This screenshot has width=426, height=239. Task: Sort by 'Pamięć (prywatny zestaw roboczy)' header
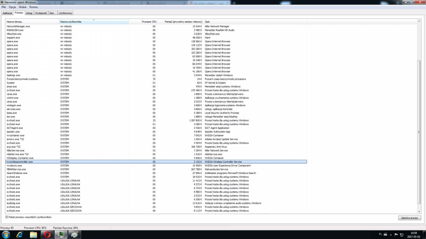pyautogui.click(x=181, y=22)
